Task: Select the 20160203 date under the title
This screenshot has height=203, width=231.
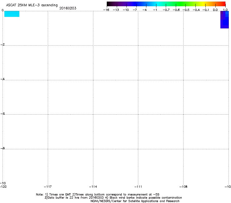Action: pyautogui.click(x=68, y=8)
